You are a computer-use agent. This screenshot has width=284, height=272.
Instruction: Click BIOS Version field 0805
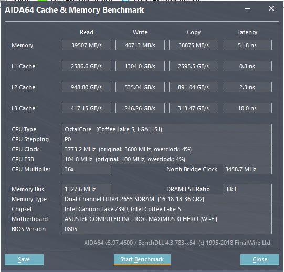(167, 229)
